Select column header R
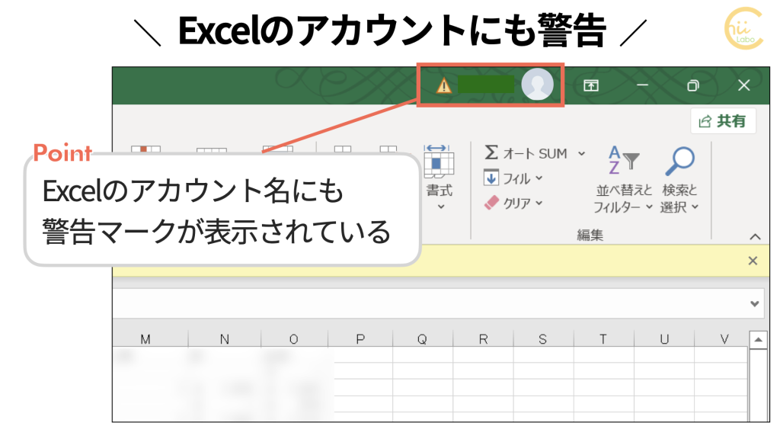780x439 pixels. click(483, 339)
